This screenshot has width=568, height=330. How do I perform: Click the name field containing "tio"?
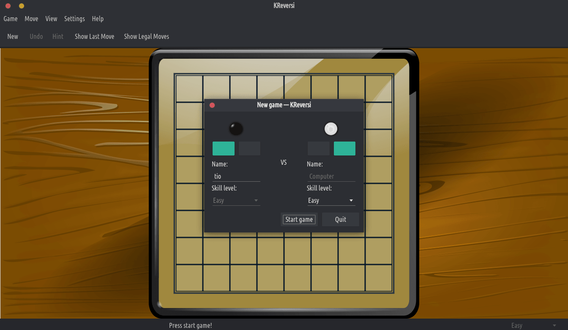(236, 176)
